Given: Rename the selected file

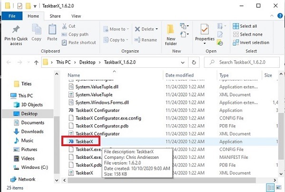Looking at the screenshot, I should pos(146,40).
